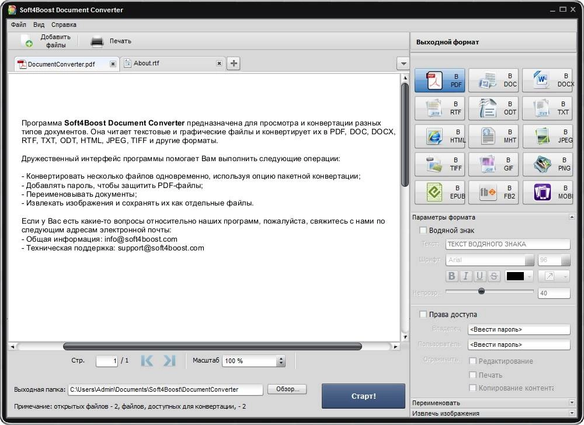Click the opacity value 40 field
This screenshot has height=425, width=584.
[554, 293]
